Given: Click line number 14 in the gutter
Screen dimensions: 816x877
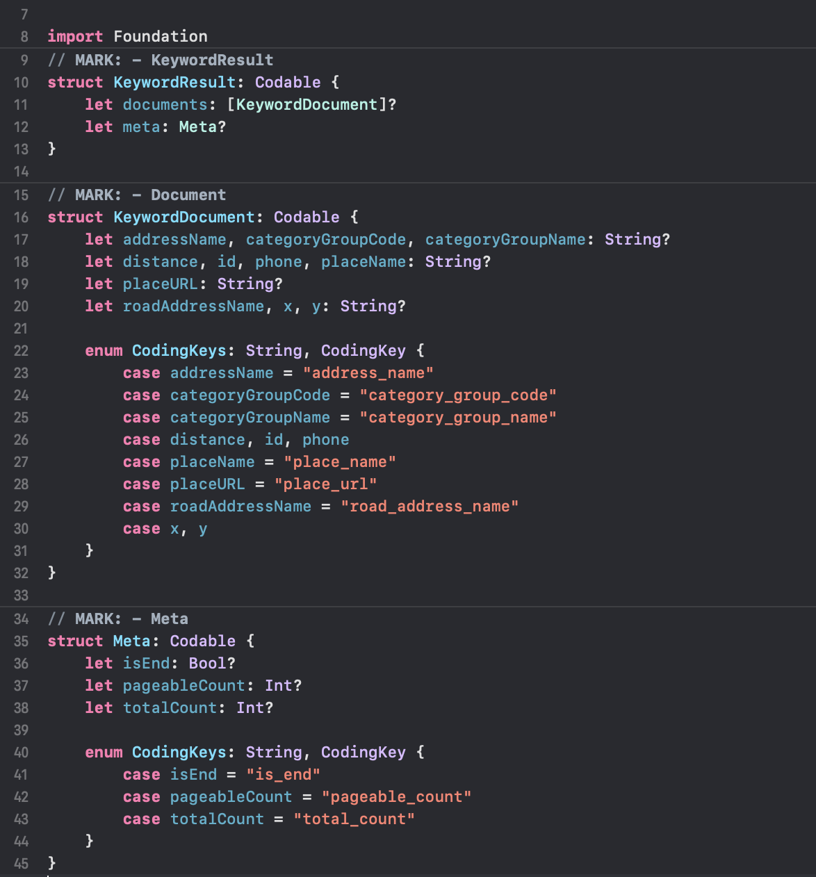Looking at the screenshot, I should click(x=21, y=172).
